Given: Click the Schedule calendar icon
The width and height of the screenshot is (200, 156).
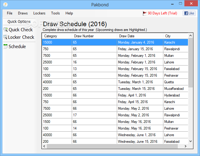Looking at the screenshot, I should coord(5,47).
